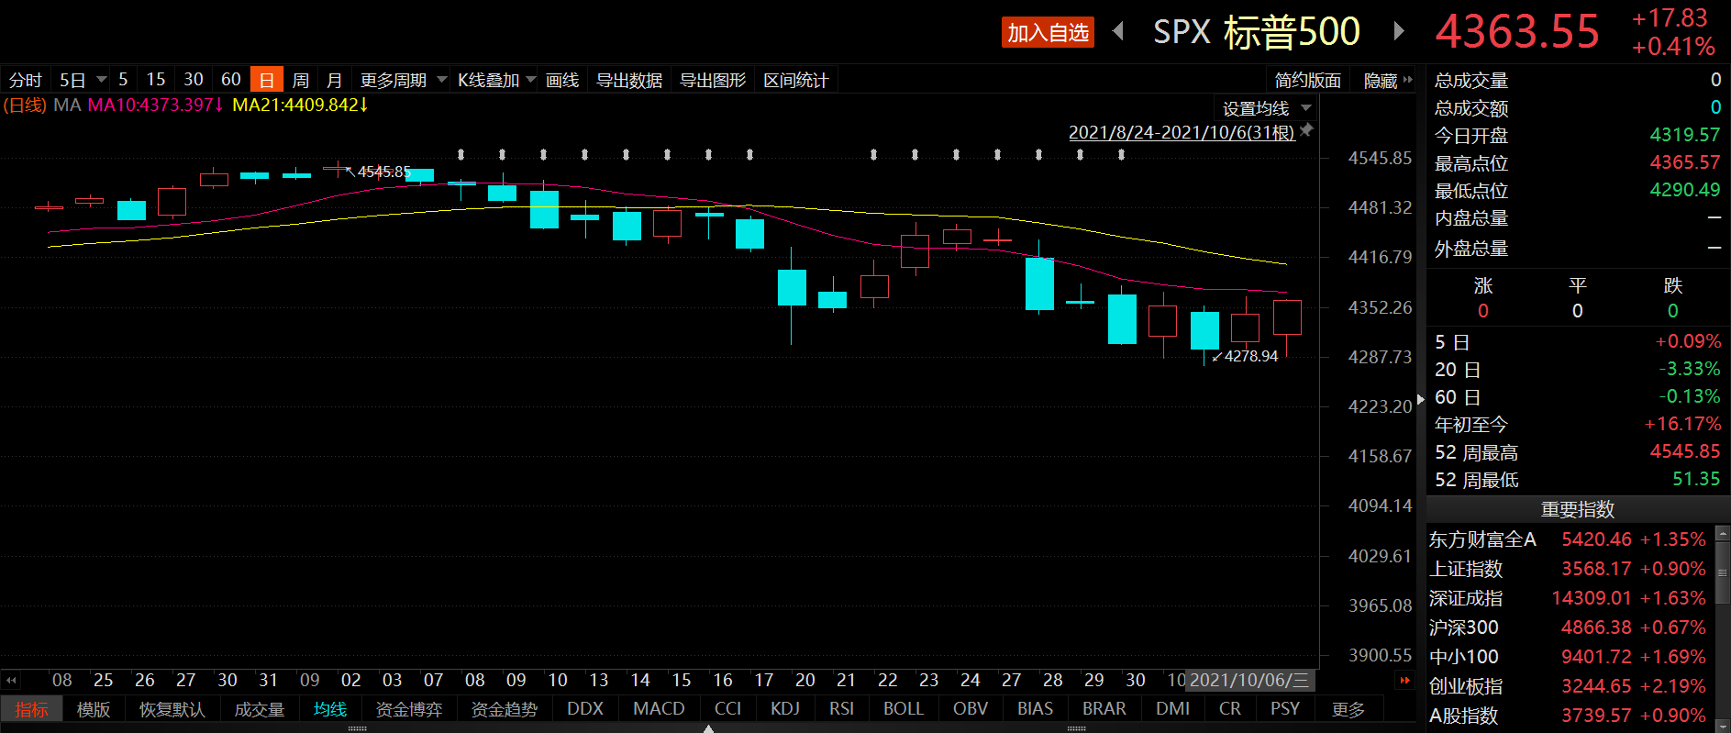Collapse side panel with divider arrow

pyautogui.click(x=1421, y=399)
